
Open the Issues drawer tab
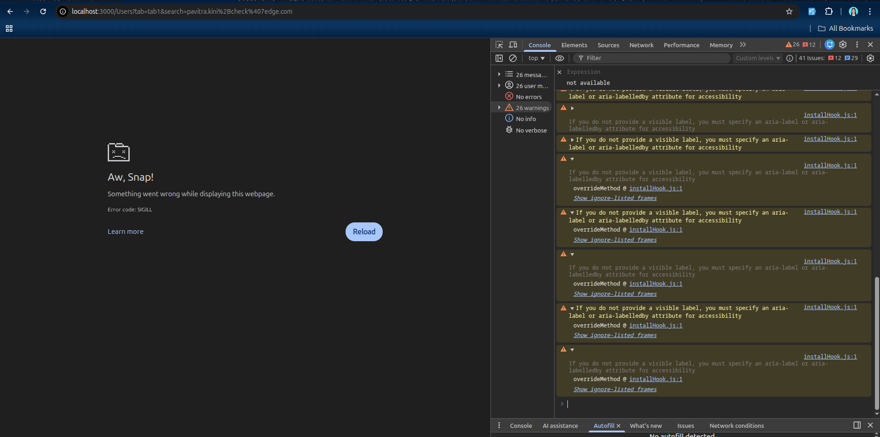[685, 426]
